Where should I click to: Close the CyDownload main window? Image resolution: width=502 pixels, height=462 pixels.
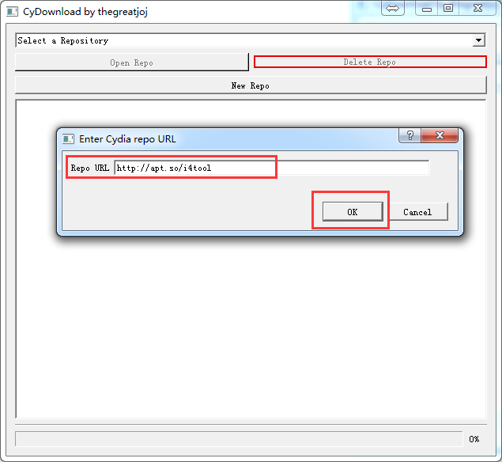click(477, 8)
